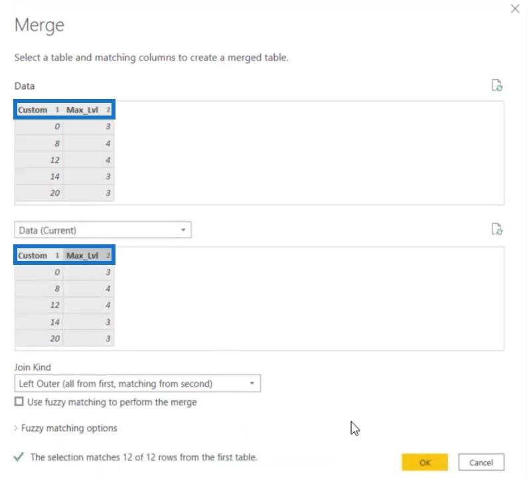This screenshot has height=478, width=527.
Task: Select Max_Lvl column header in second table
Action: coord(88,256)
